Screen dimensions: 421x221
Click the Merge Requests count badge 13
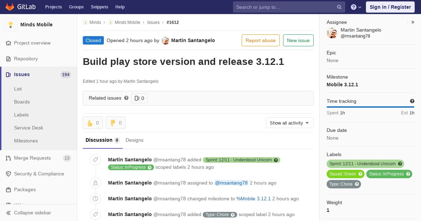pos(67,158)
